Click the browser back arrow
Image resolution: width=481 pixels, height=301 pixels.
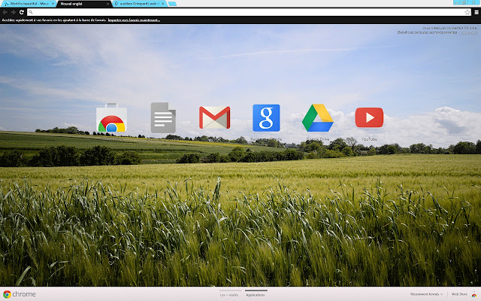point(5,12)
